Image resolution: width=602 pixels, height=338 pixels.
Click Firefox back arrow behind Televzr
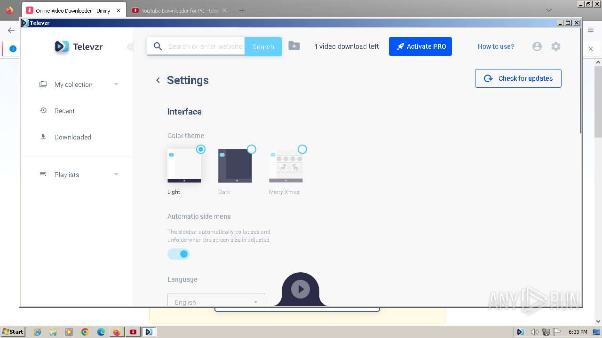(x=11, y=30)
